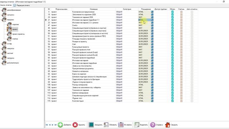This screenshot has height=129, width=229.
Task: Uncheck Обмен checkbox for row 105
Action: (x=172, y=85)
